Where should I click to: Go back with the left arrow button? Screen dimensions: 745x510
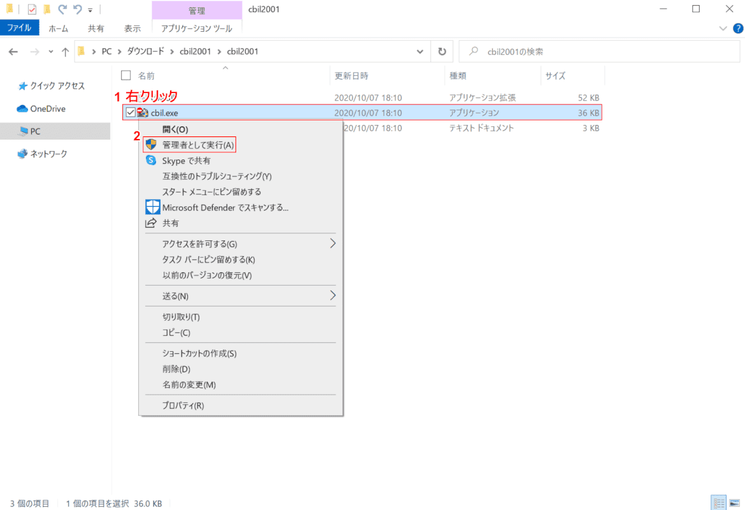13,52
